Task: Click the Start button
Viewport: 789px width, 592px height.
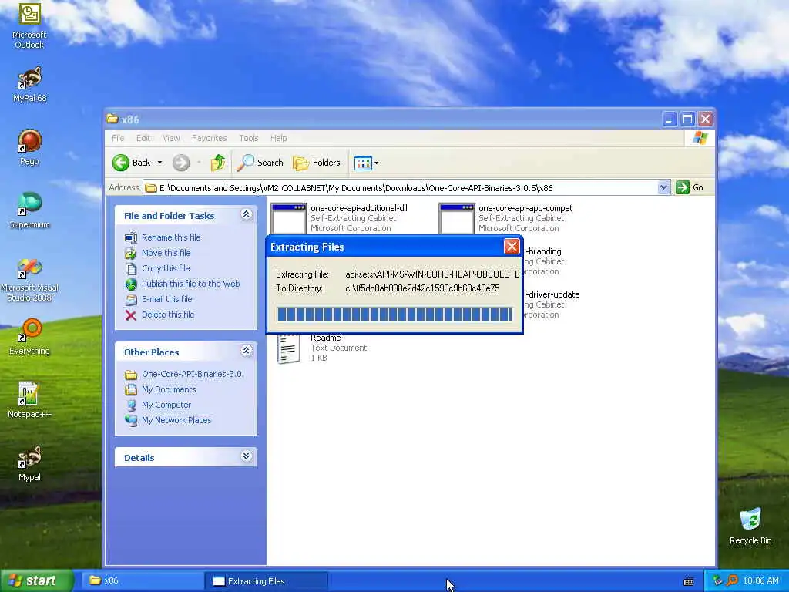Action: tap(36, 580)
